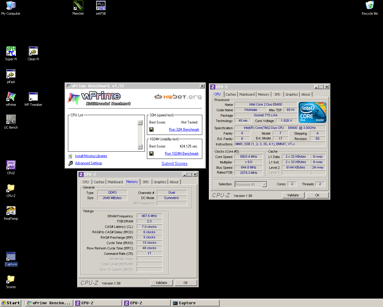Click the Core Speed value 5803.4 MHz
This screenshot has height=307, width=383.
[x=249, y=156]
